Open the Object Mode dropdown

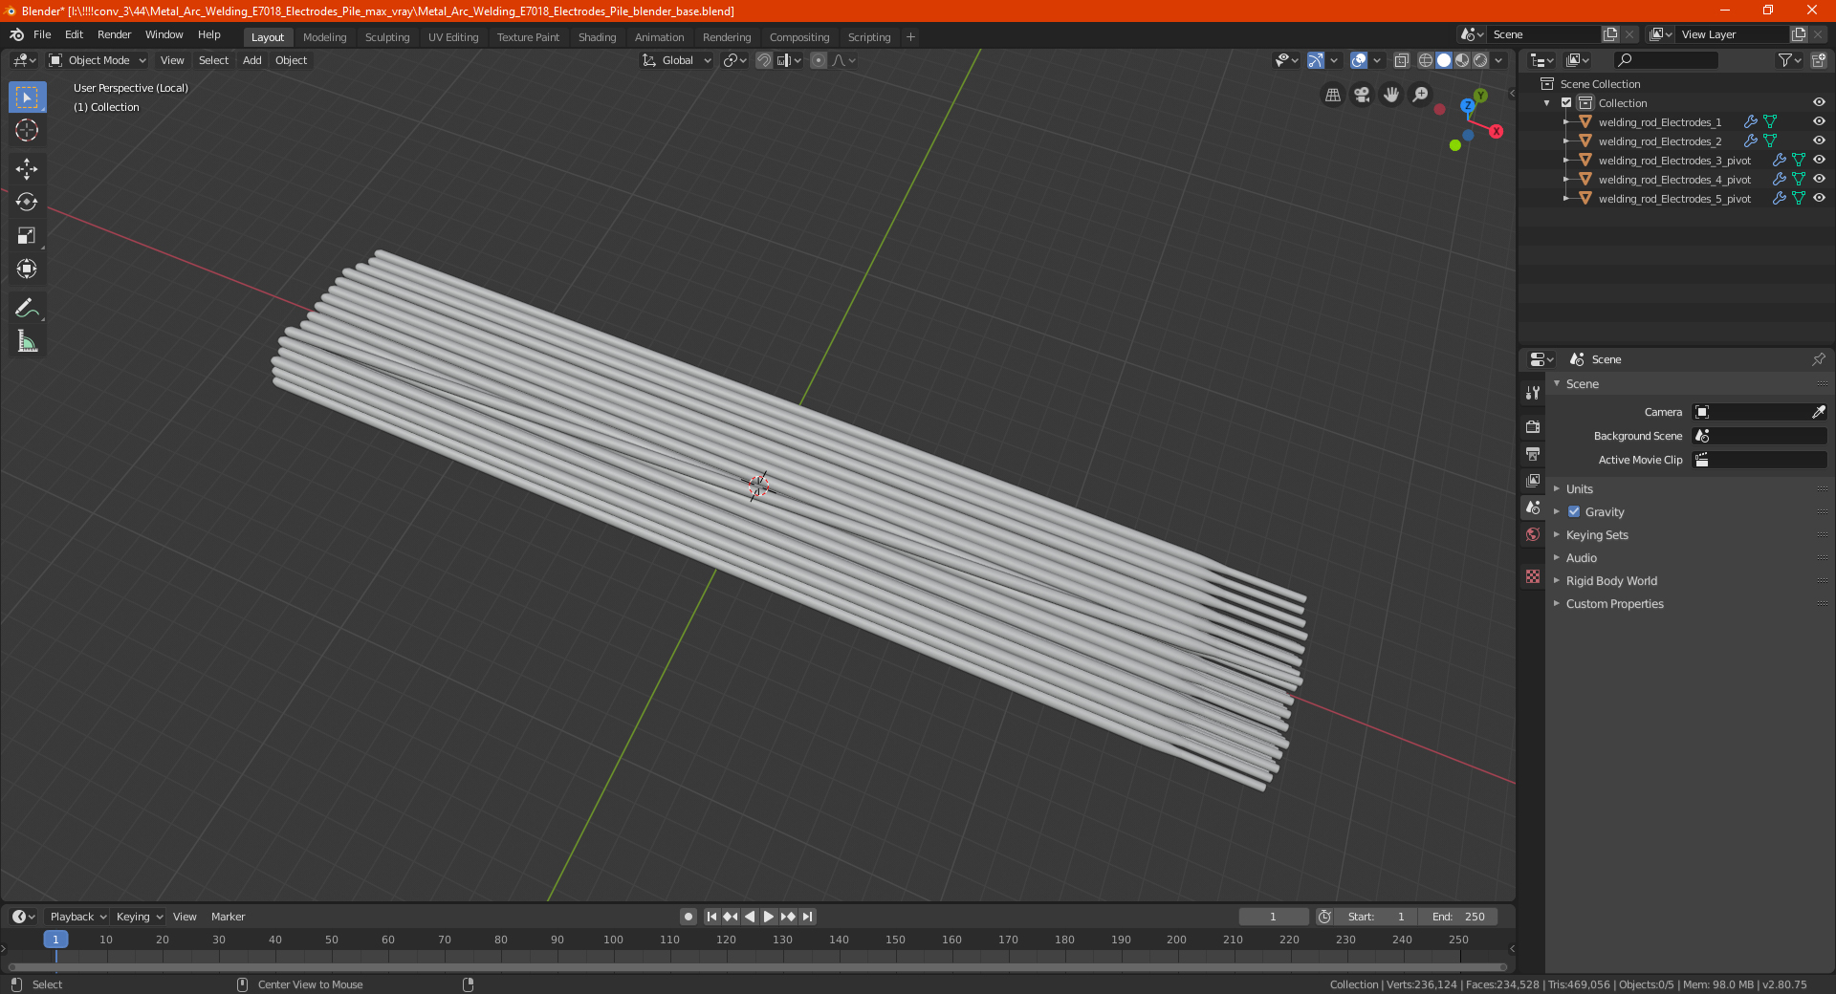click(98, 60)
